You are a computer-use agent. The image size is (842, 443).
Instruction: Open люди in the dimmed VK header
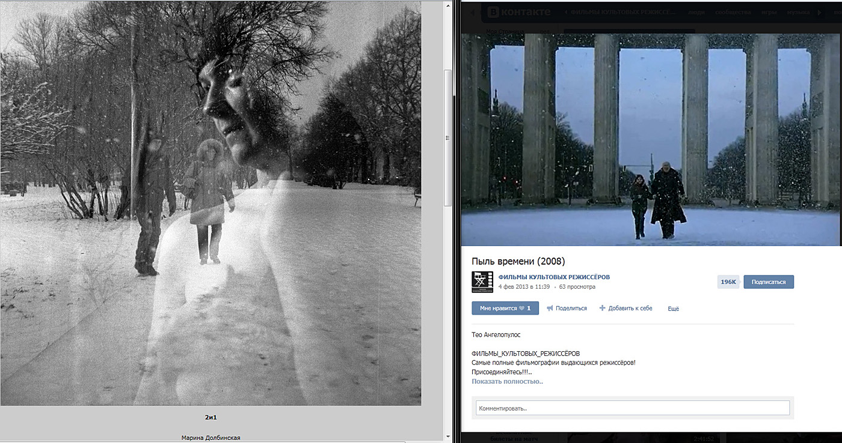[x=697, y=13]
